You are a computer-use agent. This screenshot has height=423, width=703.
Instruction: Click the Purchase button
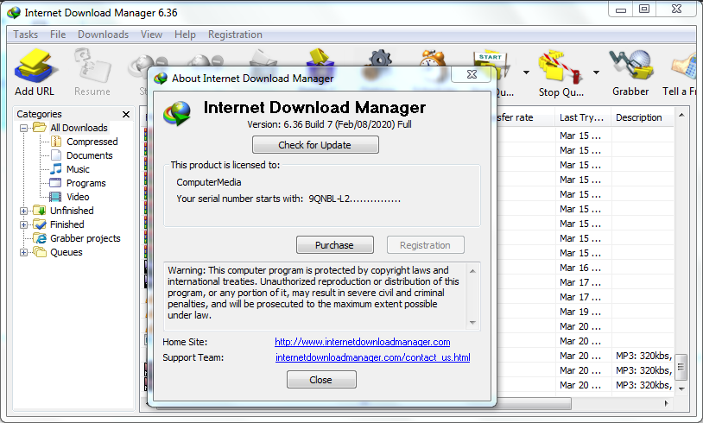coord(334,245)
